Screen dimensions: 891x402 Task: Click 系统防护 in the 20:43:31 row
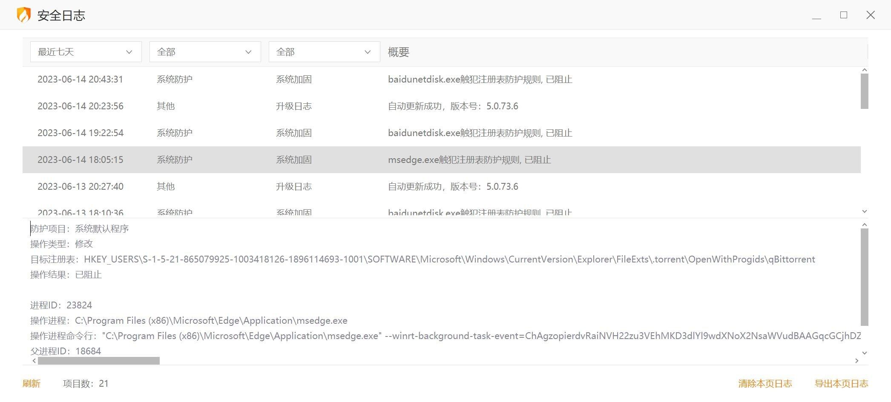(175, 80)
